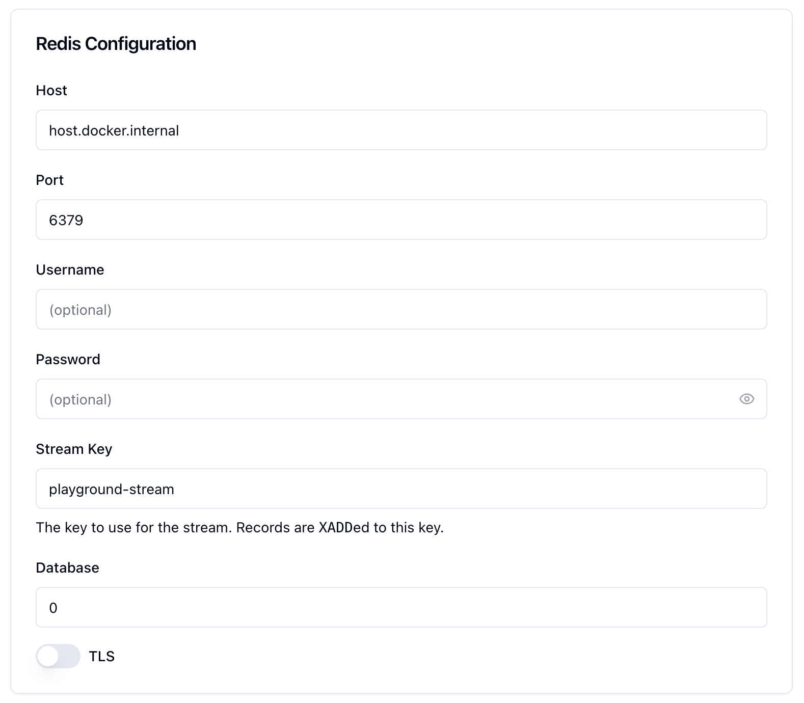The height and width of the screenshot is (703, 804).
Task: Click the Database label
Action: [x=67, y=567]
